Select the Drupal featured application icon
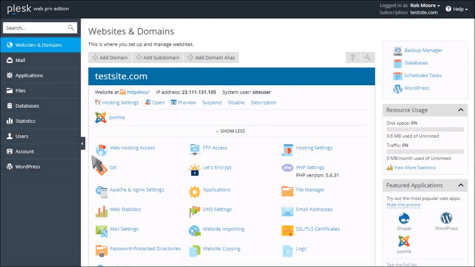This screenshot has width=475, height=267. click(404, 218)
